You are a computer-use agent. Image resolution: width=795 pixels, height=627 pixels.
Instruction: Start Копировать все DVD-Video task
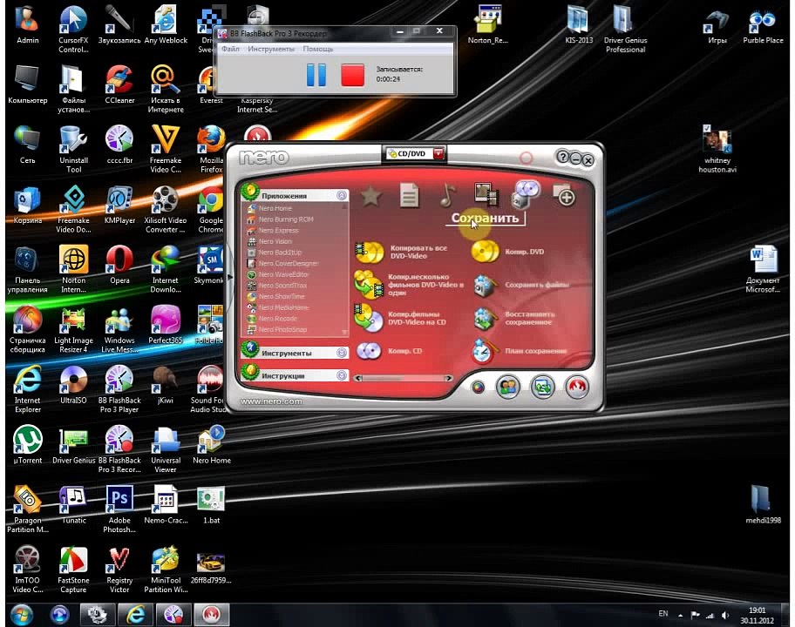click(x=402, y=252)
